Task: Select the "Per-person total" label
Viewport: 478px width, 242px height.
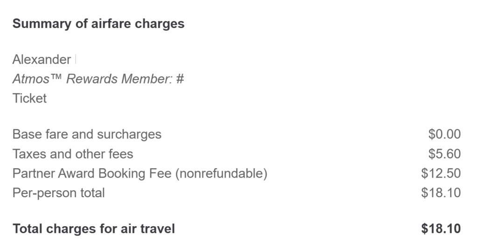Action: [58, 193]
